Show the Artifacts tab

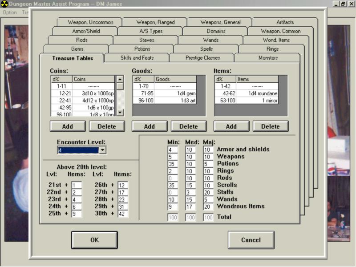[285, 22]
